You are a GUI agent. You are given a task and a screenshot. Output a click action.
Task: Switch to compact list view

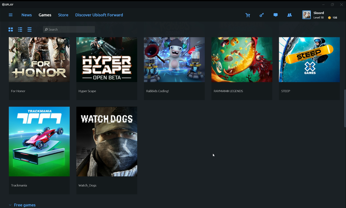click(29, 29)
